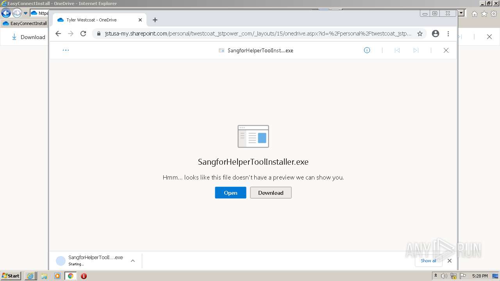Maximize the Chrome window
The image size is (500, 281).
pyautogui.click(x=435, y=14)
